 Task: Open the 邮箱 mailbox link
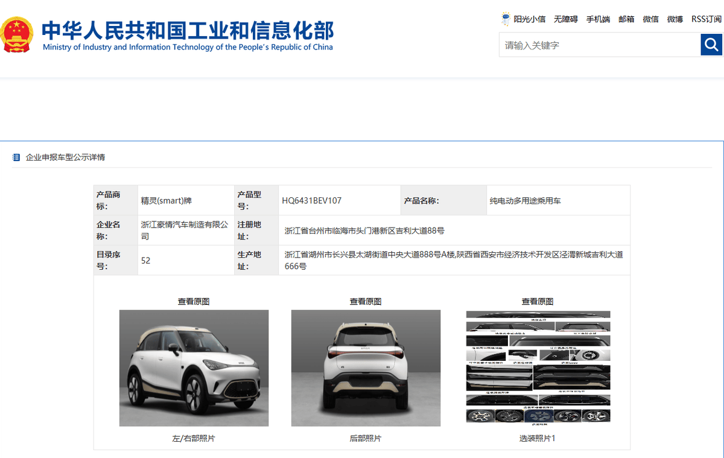(x=626, y=19)
